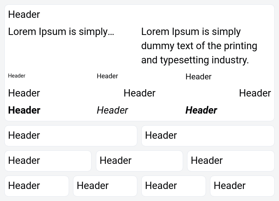
Task: Open the first card in the three-card row
Action: click(48, 161)
